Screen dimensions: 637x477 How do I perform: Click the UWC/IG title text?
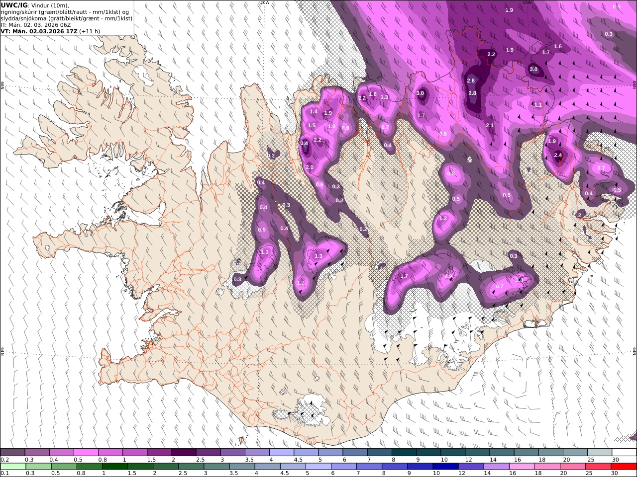click(14, 5)
